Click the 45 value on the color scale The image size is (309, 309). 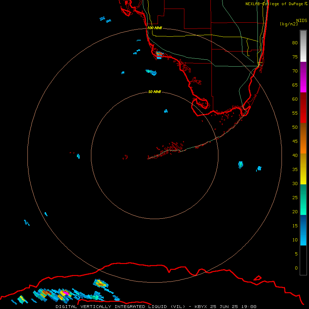coord(295,141)
